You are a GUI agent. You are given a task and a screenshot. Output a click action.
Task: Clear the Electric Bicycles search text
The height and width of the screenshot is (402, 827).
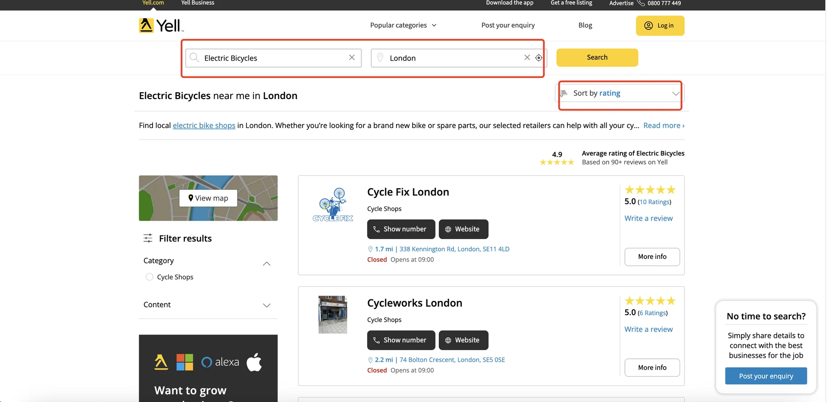[352, 57]
